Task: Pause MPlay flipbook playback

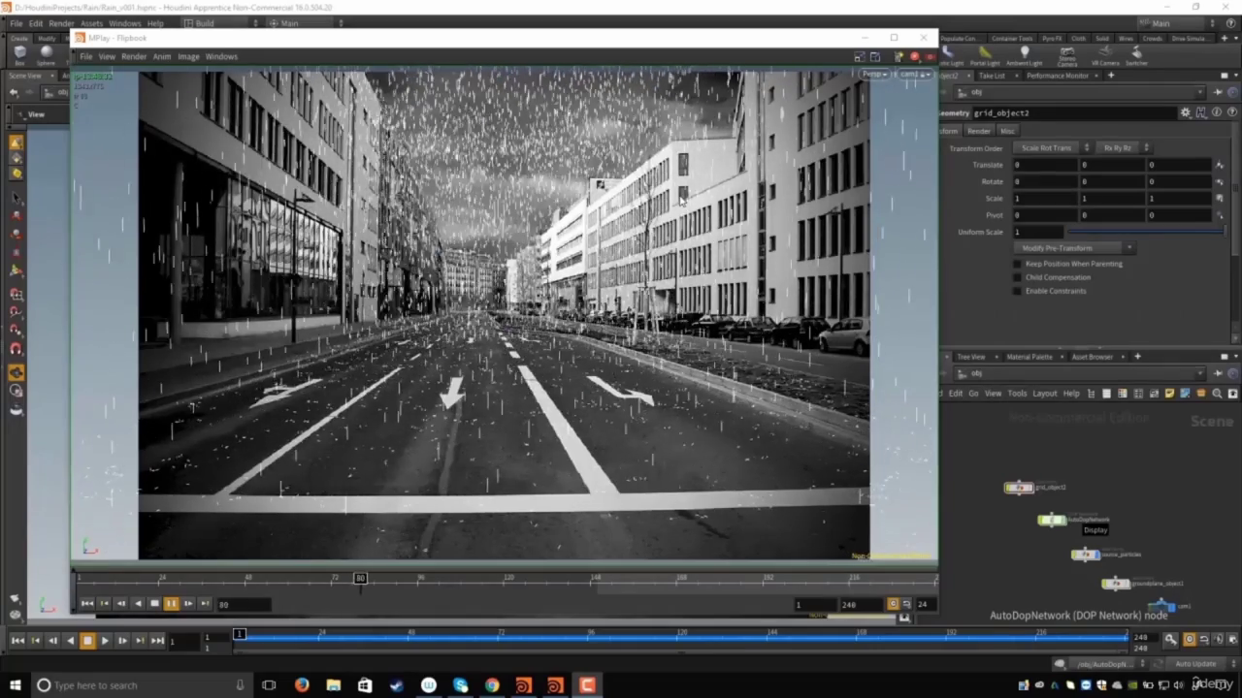Action: click(x=171, y=604)
